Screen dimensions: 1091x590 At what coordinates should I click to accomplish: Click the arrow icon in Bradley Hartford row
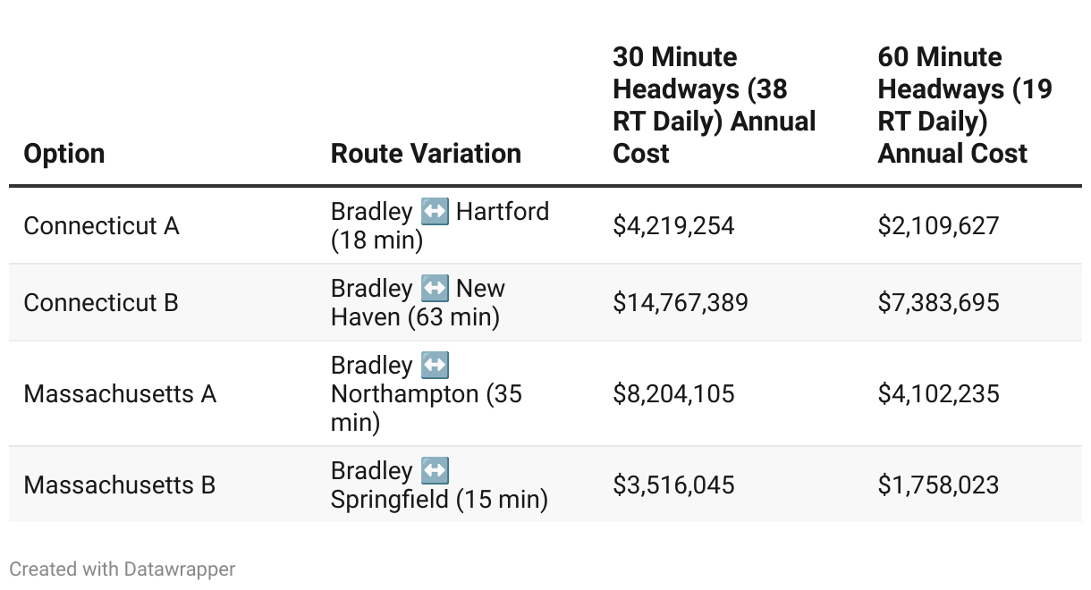(435, 213)
